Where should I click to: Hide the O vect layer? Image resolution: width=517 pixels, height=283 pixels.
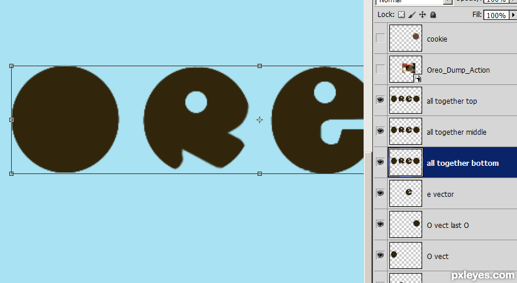point(380,255)
